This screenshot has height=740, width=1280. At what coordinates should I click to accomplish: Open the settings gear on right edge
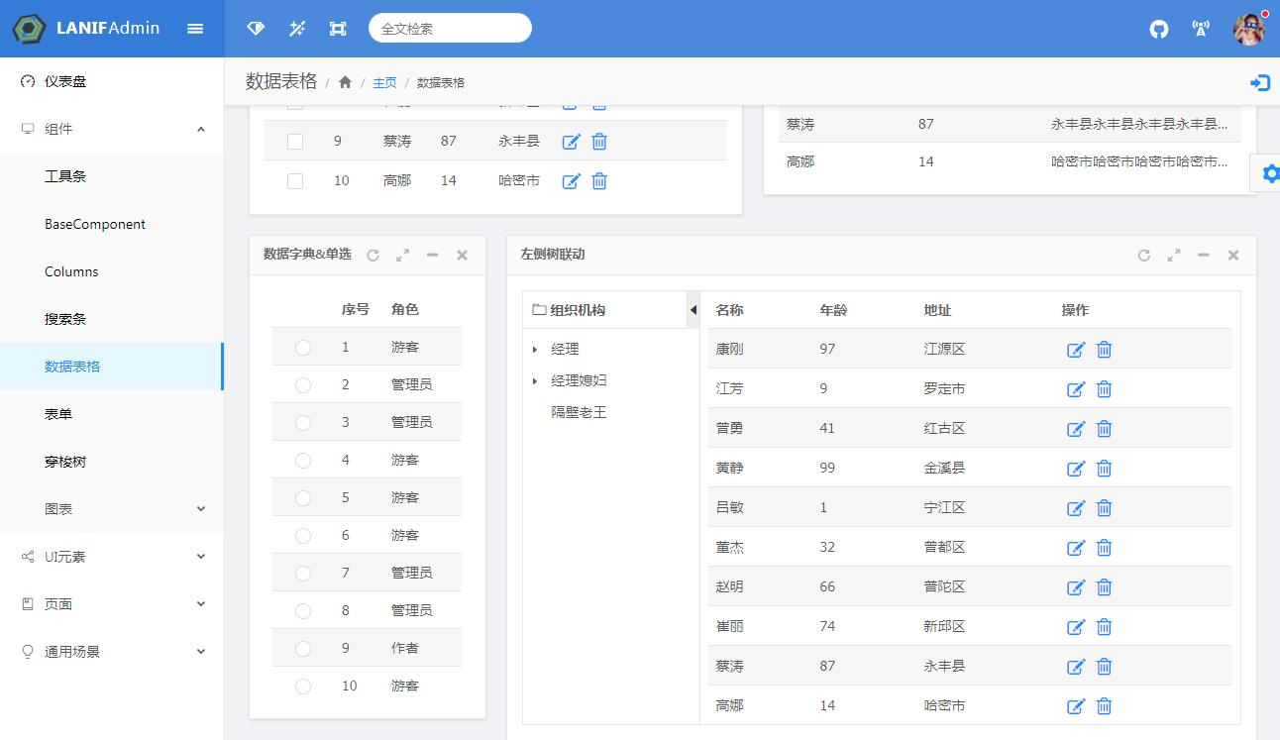pyautogui.click(x=1269, y=174)
